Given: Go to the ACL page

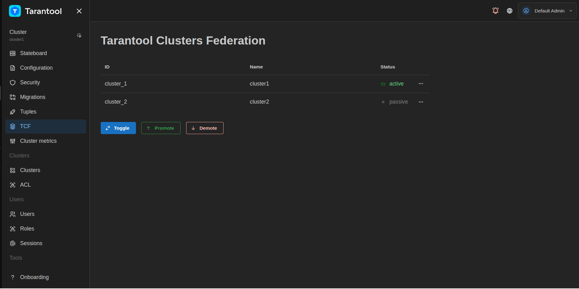Looking at the screenshot, I should (46, 185).
